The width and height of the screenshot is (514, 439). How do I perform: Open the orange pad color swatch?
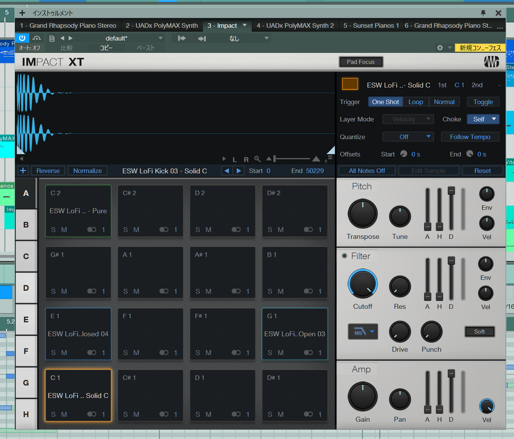click(350, 84)
